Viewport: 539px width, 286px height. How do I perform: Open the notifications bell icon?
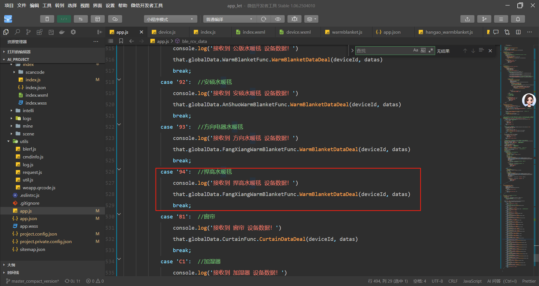(x=518, y=19)
